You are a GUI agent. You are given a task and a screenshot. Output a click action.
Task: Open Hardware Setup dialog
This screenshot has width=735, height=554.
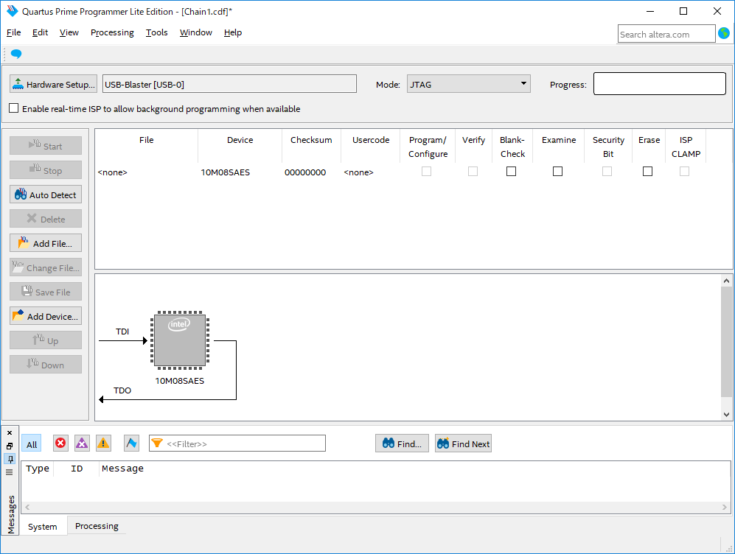pos(53,84)
